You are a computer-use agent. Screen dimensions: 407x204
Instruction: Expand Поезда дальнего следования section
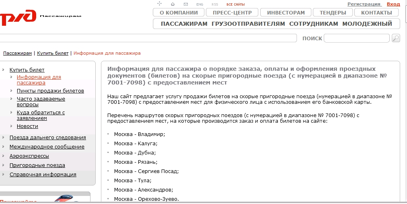(47, 138)
